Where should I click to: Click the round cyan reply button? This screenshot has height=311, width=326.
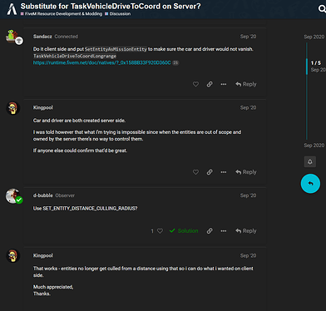310,184
